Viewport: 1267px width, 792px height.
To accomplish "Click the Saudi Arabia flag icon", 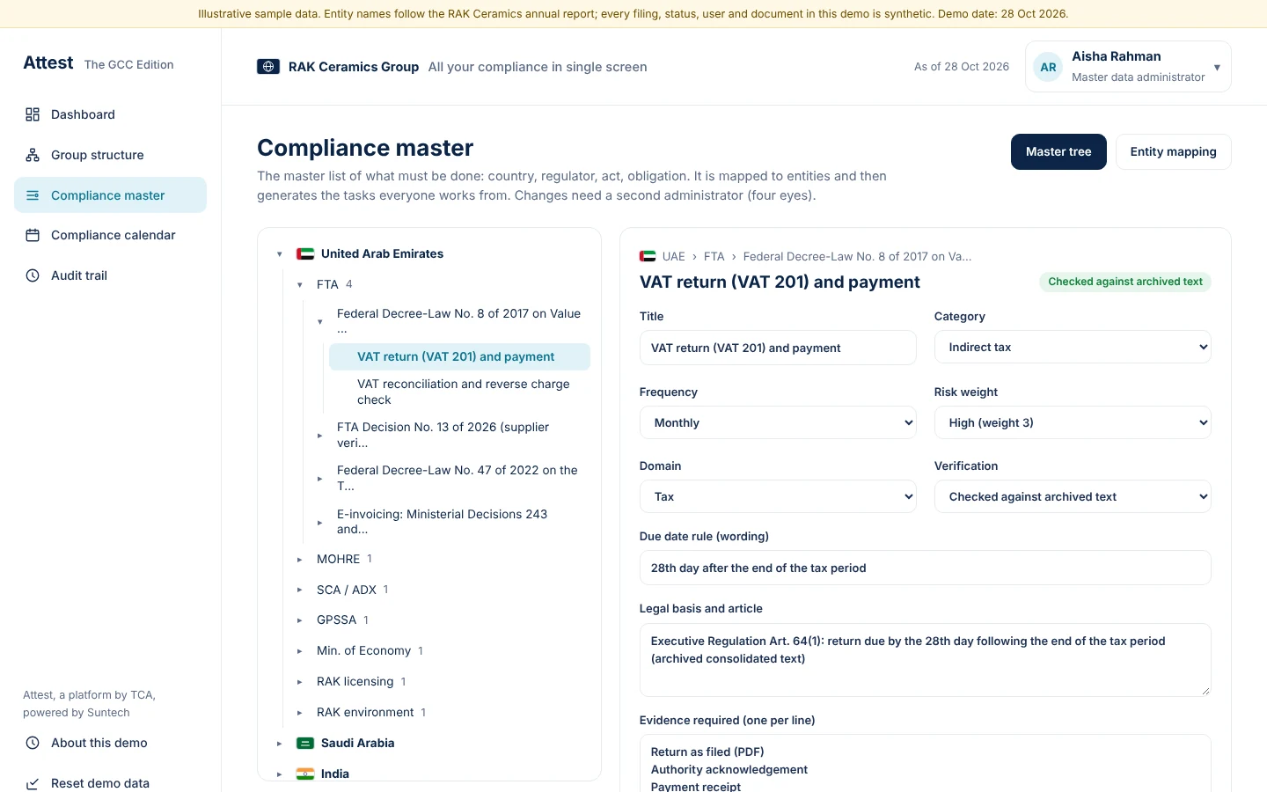I will click(x=305, y=743).
